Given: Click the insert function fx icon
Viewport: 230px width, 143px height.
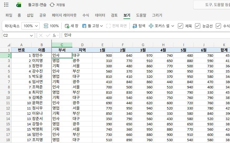Looking at the screenshot, I should click(x=54, y=35).
